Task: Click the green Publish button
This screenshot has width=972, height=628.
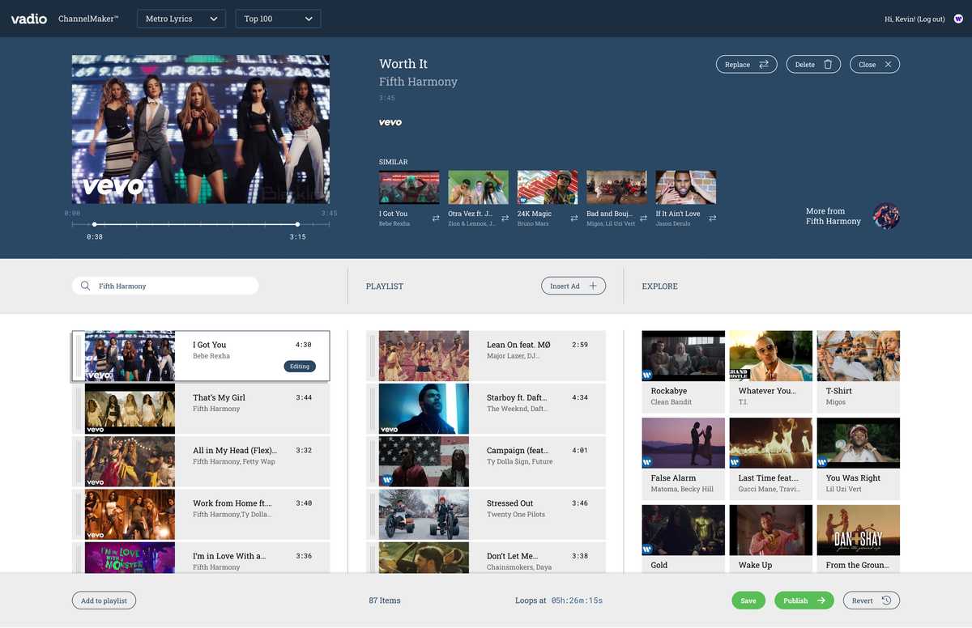Action: tap(804, 600)
